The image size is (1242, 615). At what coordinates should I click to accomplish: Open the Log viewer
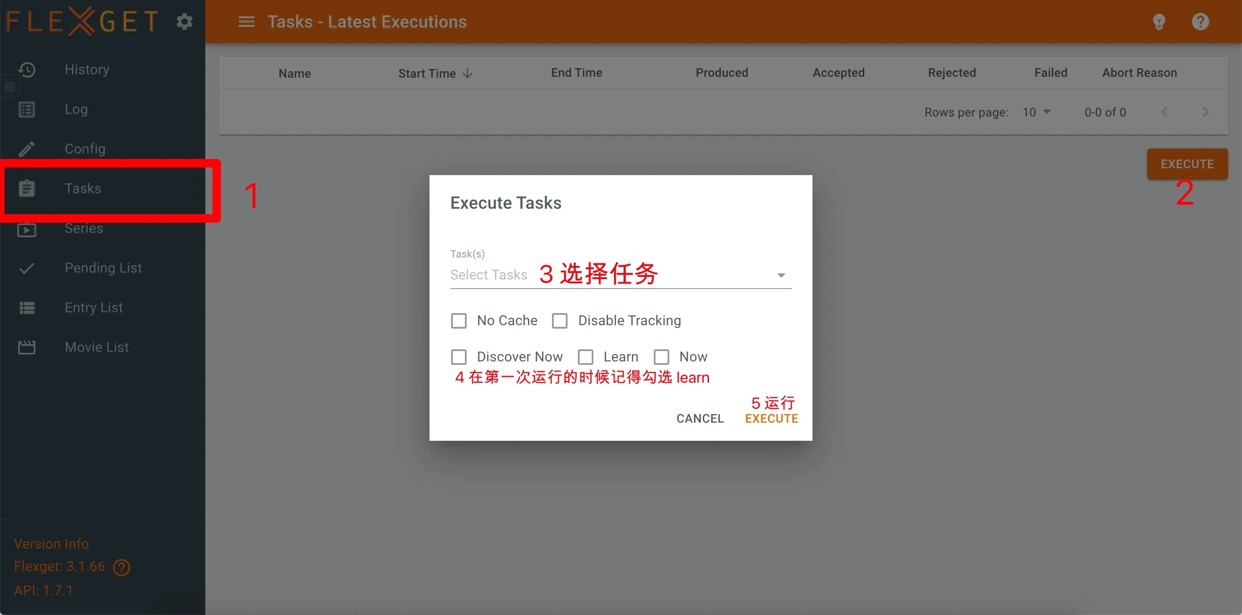76,109
